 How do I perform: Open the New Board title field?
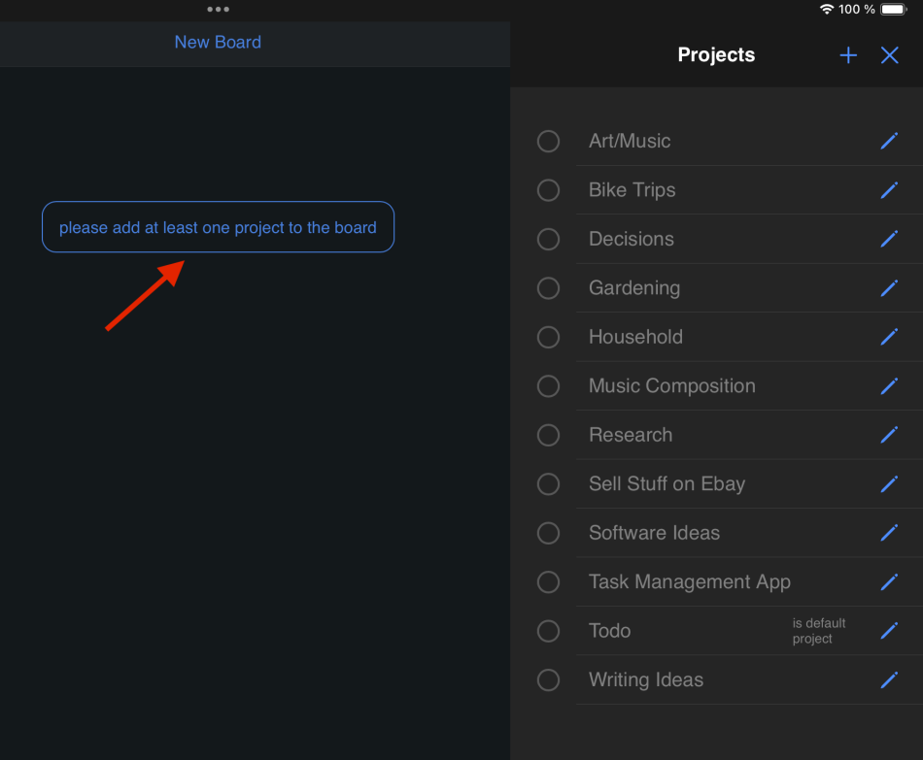pos(218,43)
